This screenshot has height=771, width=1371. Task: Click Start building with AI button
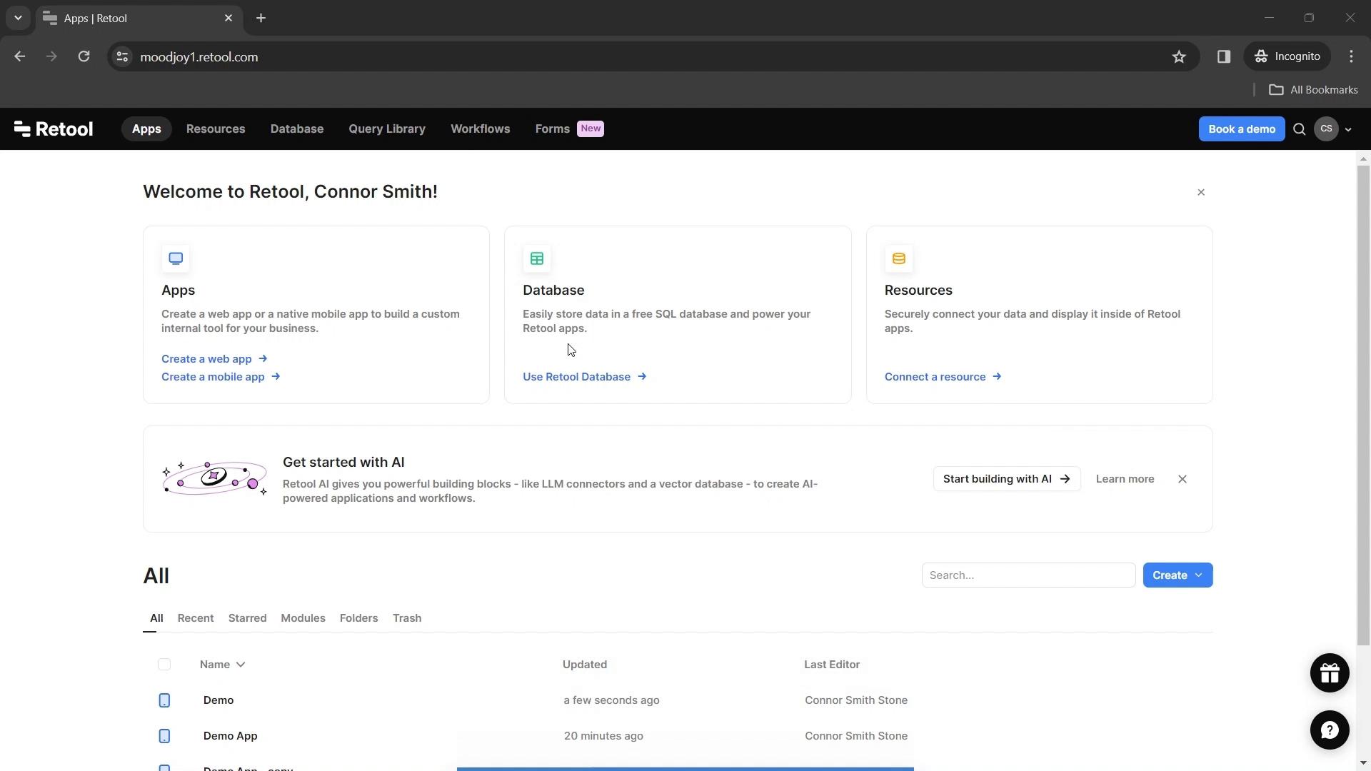coord(1007,478)
